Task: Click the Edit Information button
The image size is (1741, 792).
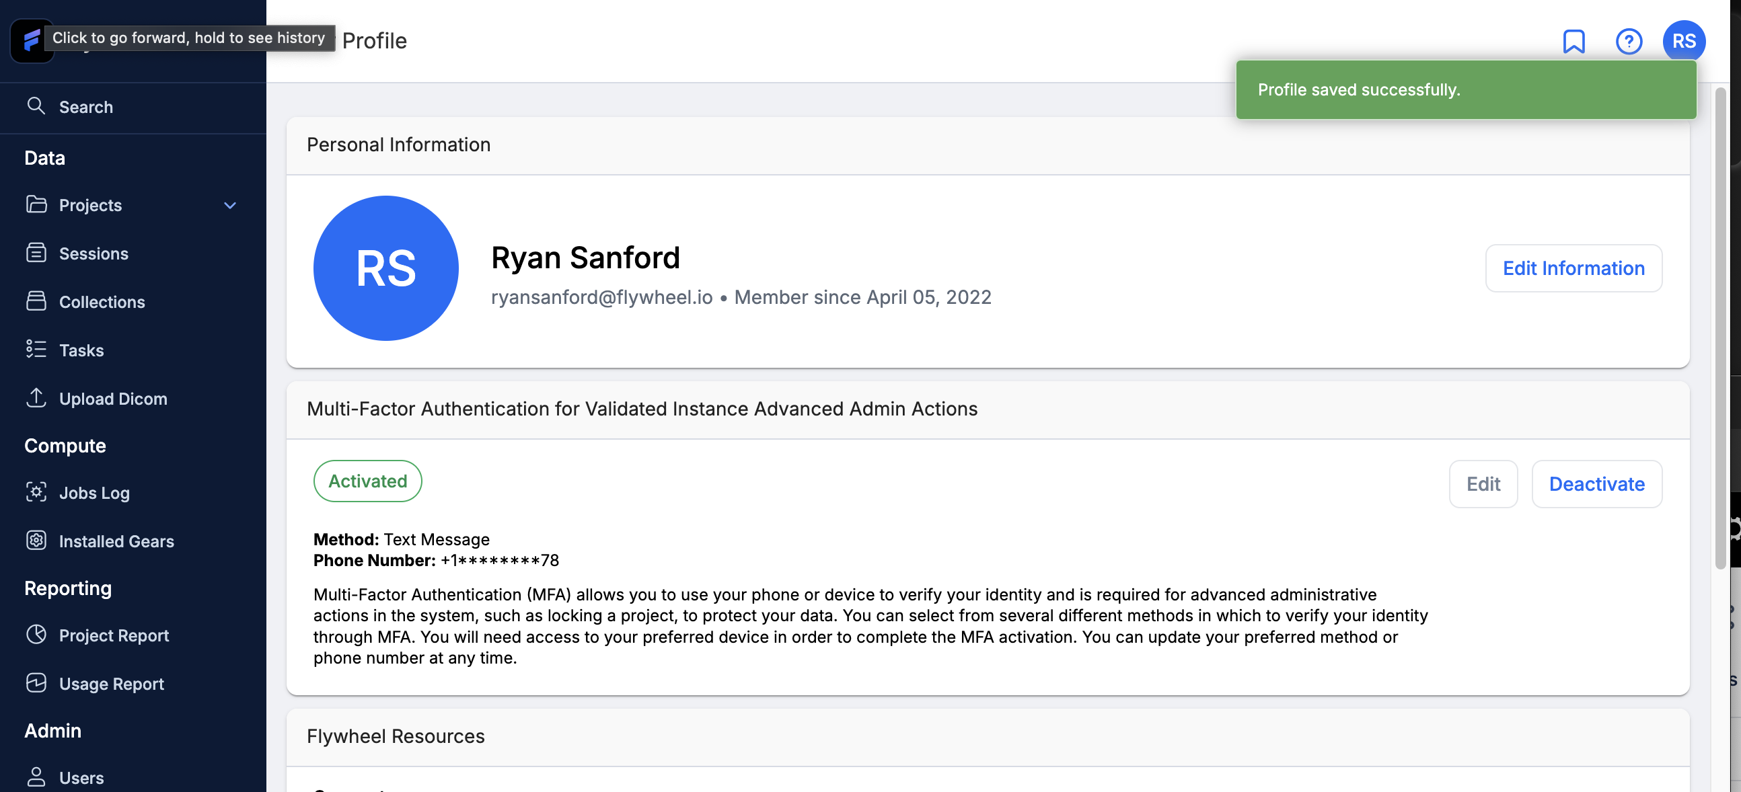Action: (1573, 268)
